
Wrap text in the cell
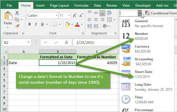coord(109,13)
